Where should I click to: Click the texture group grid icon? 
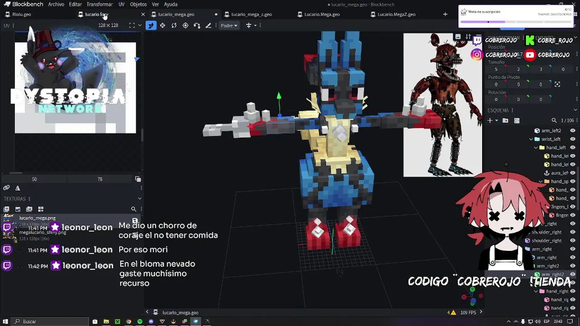[40, 209]
